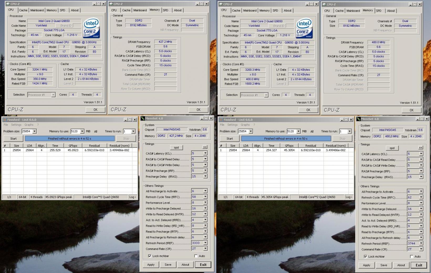Viewport: 431px width, 273px height.
Task: Switch to CPU tab in CPU-Z showing 480.0 MHz DRAM
Action: (x=327, y=11)
